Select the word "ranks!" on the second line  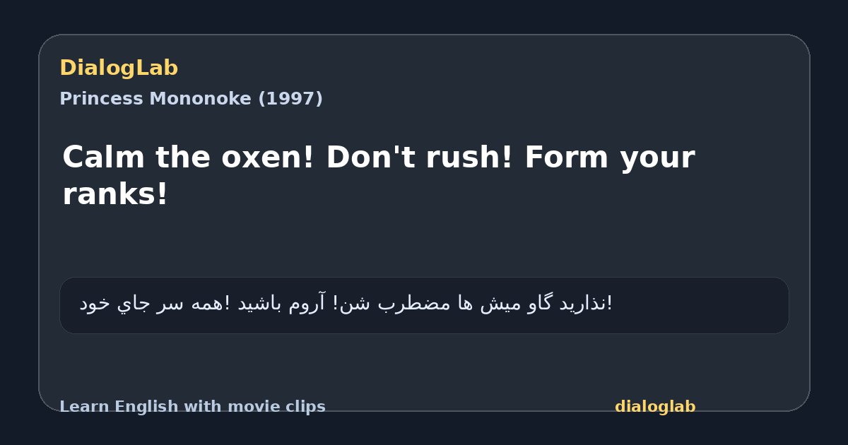pyautogui.click(x=115, y=194)
